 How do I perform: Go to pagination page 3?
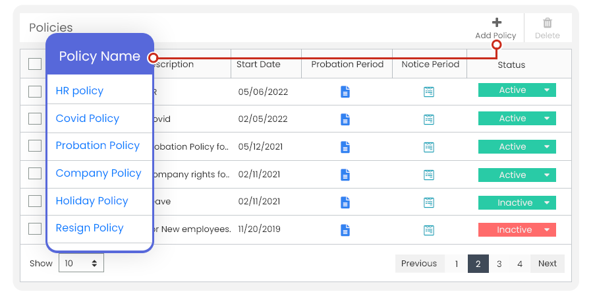pos(499,264)
